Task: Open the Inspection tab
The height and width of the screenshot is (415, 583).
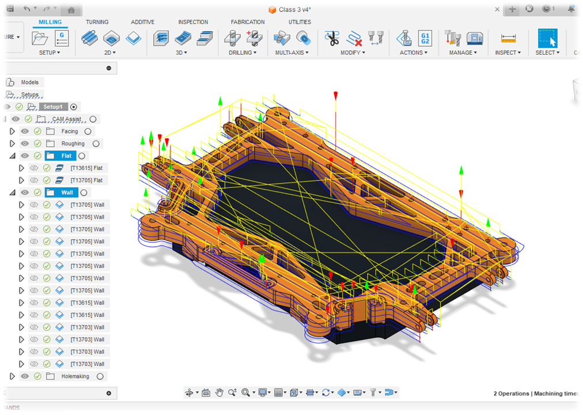Action: (x=193, y=22)
